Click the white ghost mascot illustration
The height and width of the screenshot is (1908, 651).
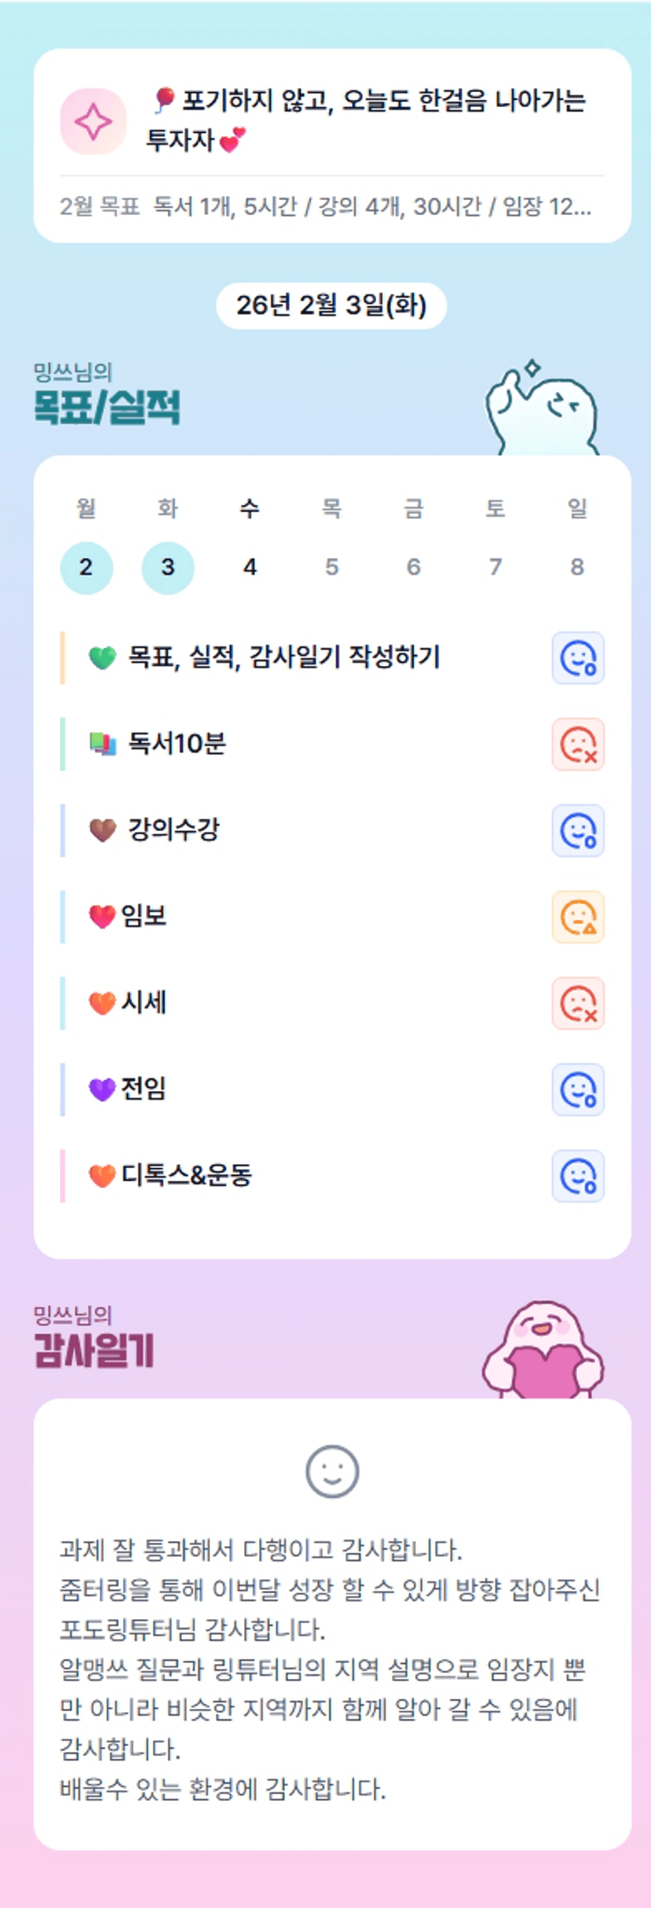(x=542, y=410)
